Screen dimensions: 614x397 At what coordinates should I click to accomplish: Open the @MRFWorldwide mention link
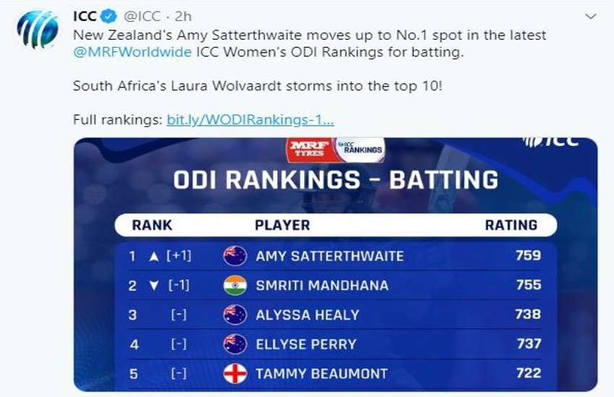click(132, 52)
